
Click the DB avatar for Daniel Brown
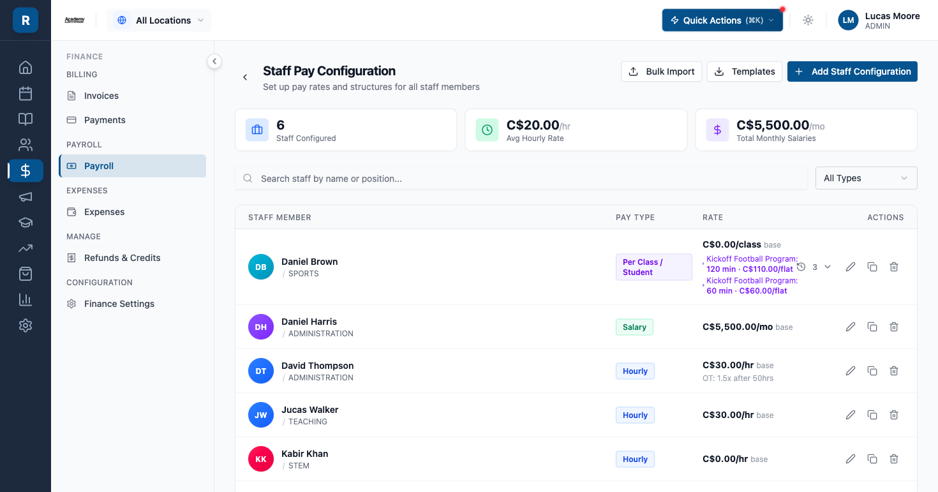261,267
